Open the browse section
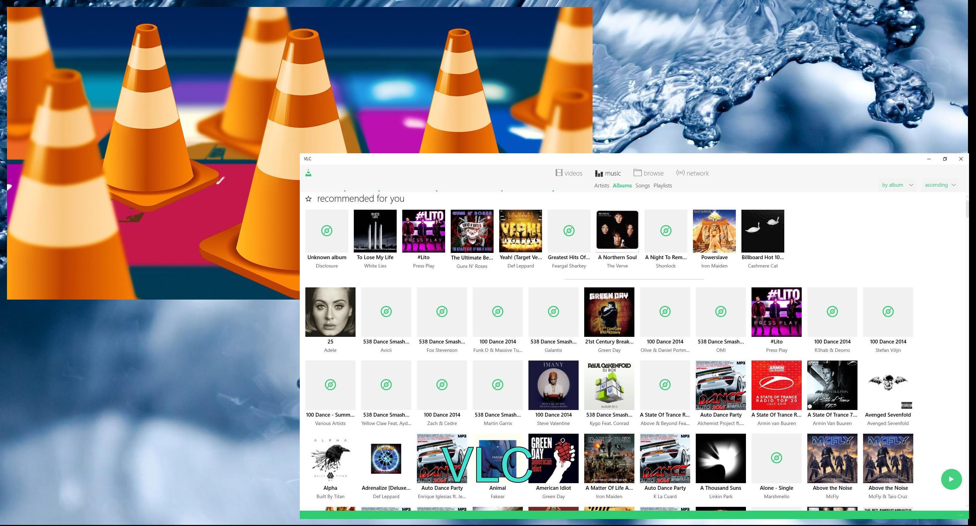This screenshot has width=976, height=526. tap(649, 173)
